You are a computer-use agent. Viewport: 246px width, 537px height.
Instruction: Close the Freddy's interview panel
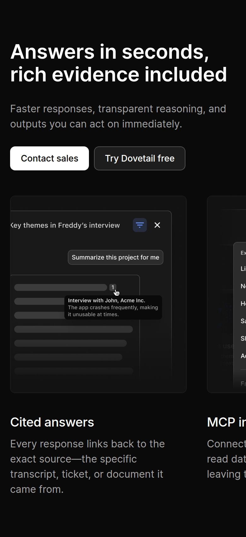[157, 225]
